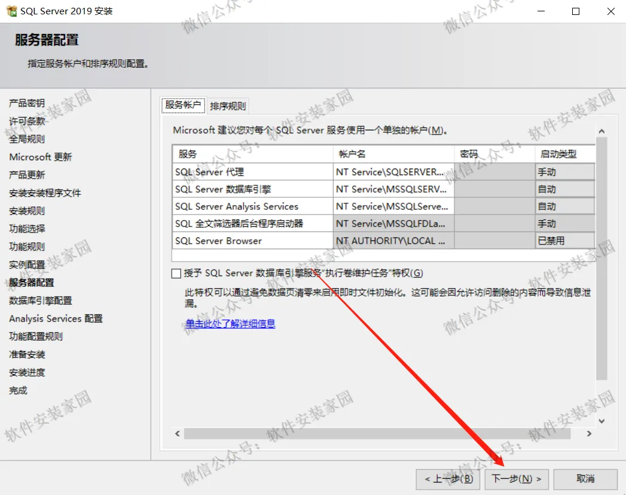
Task: Click 实例配置 step in sidebar
Action: (27, 265)
